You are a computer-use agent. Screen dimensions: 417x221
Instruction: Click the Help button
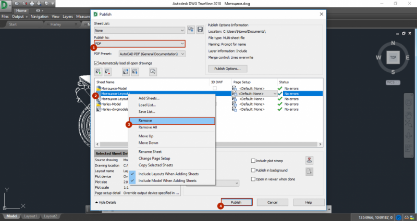coord(309,202)
